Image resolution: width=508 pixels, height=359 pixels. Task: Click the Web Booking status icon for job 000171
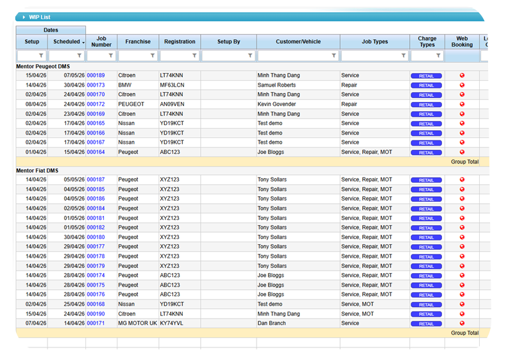pyautogui.click(x=462, y=324)
